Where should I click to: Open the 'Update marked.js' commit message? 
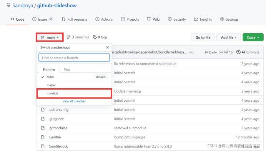click(x=128, y=91)
